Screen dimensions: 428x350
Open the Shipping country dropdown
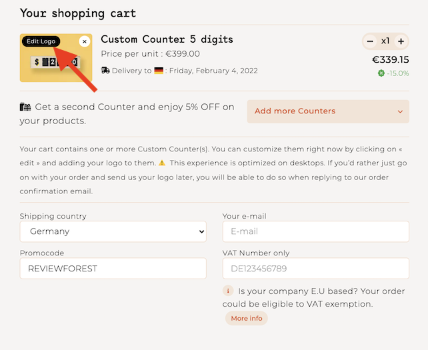[113, 231]
